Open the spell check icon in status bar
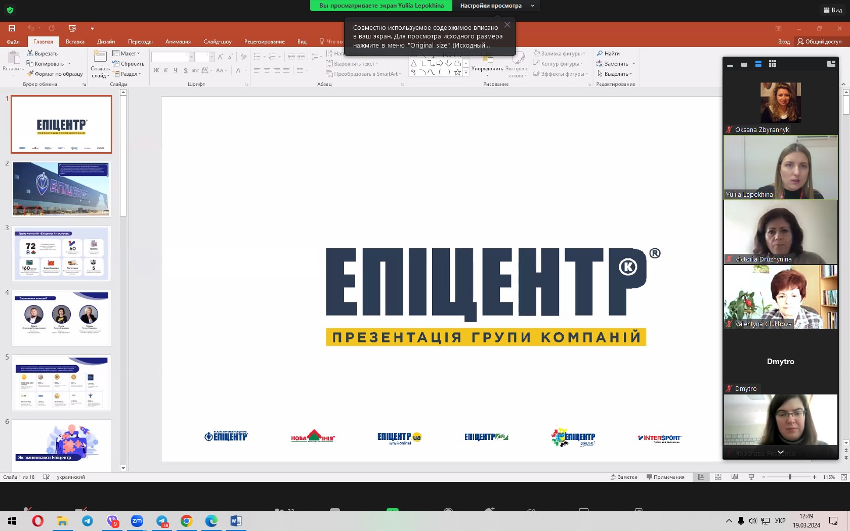The width and height of the screenshot is (850, 531). (x=47, y=477)
